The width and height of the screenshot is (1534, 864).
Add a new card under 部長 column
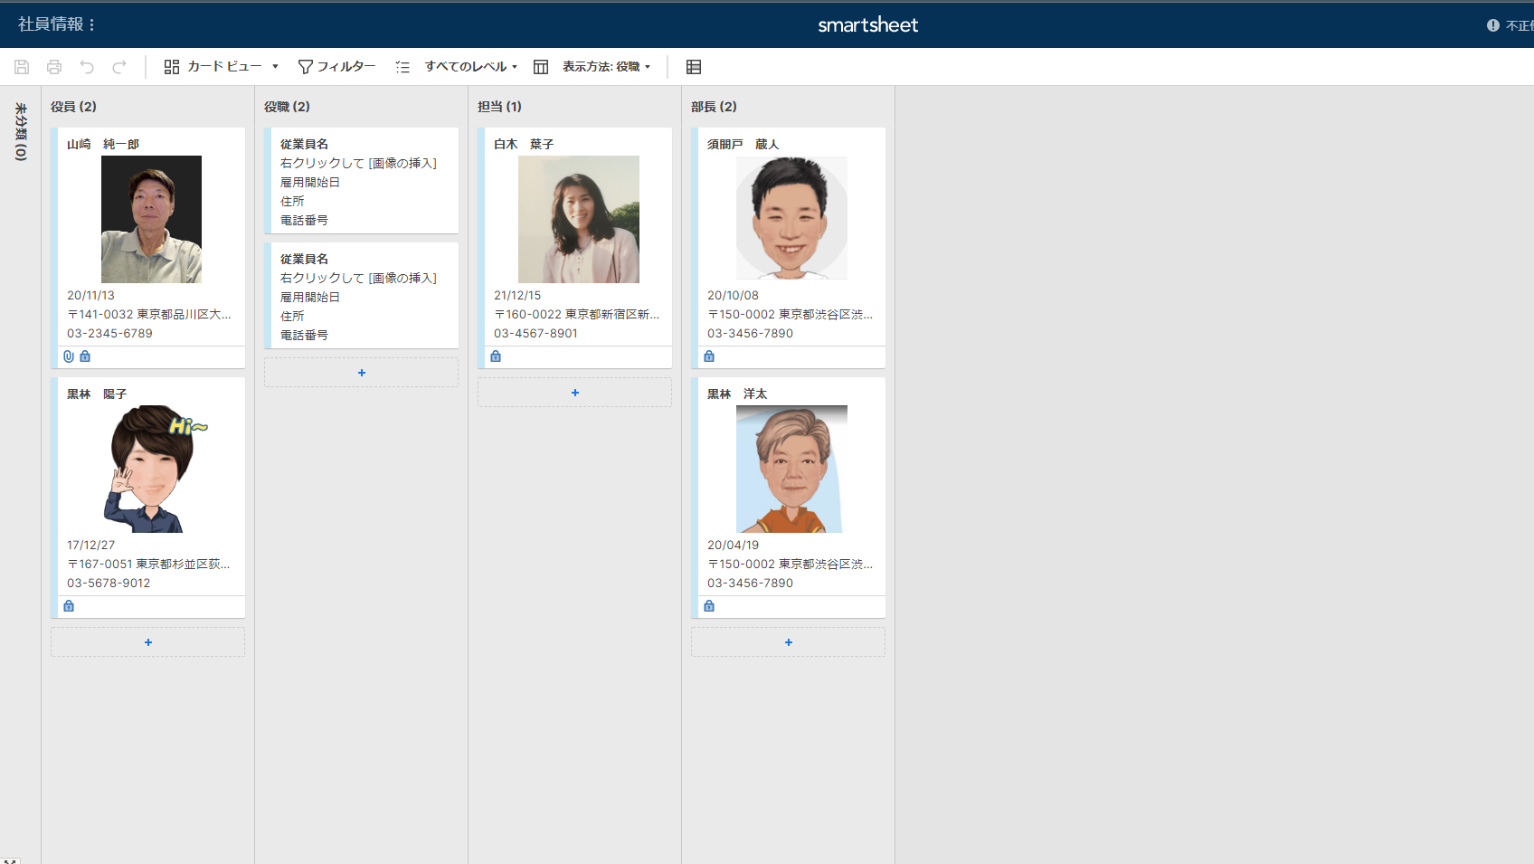[788, 641]
